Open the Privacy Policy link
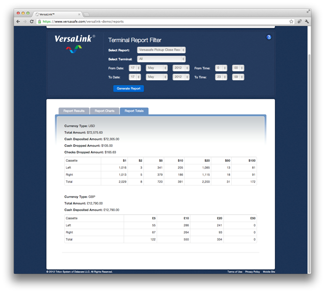The height and width of the screenshot is (293, 325). (x=253, y=272)
